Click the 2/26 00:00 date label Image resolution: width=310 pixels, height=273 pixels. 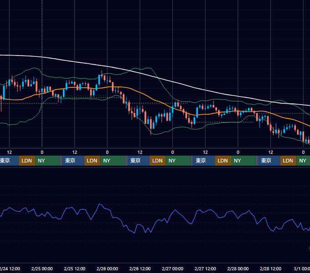tap(107, 268)
